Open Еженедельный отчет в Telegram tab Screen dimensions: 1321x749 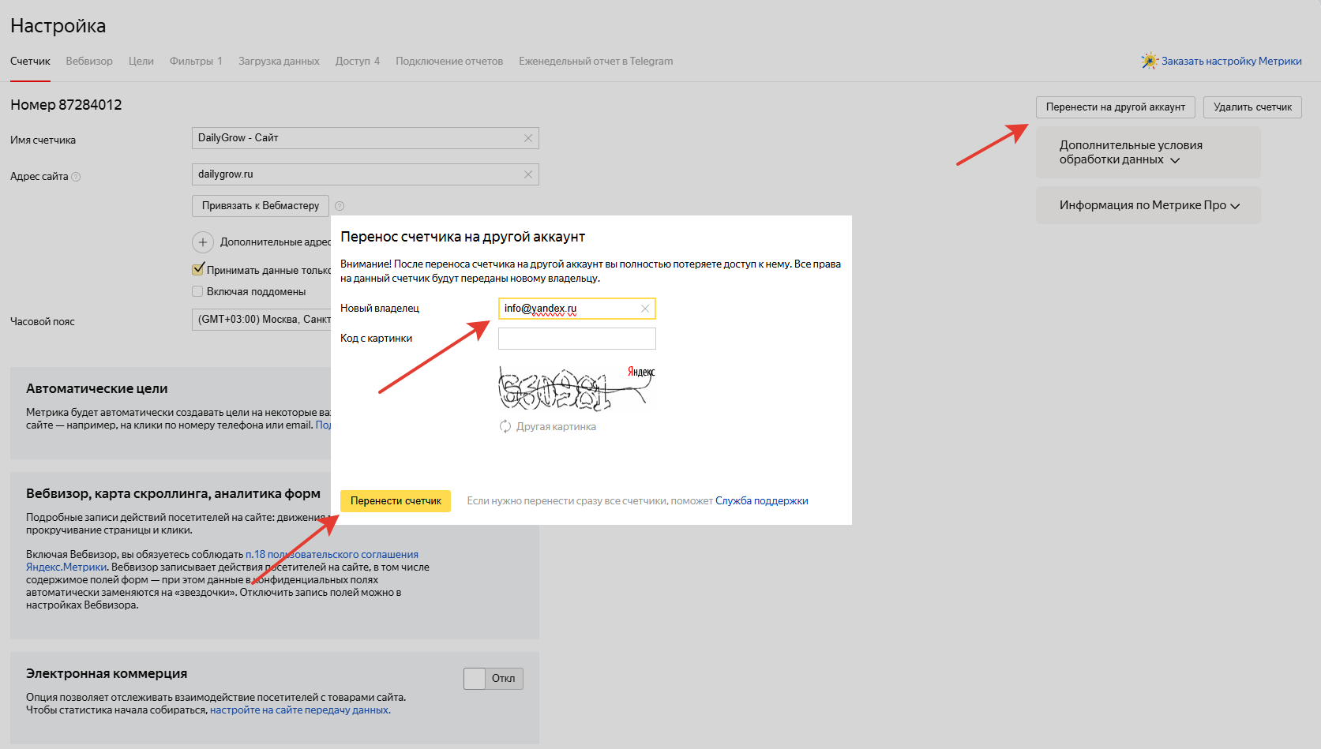pos(596,62)
